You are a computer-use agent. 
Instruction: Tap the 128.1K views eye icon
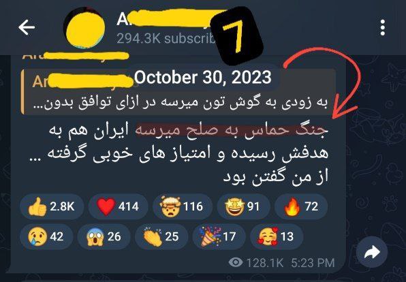coord(236,262)
